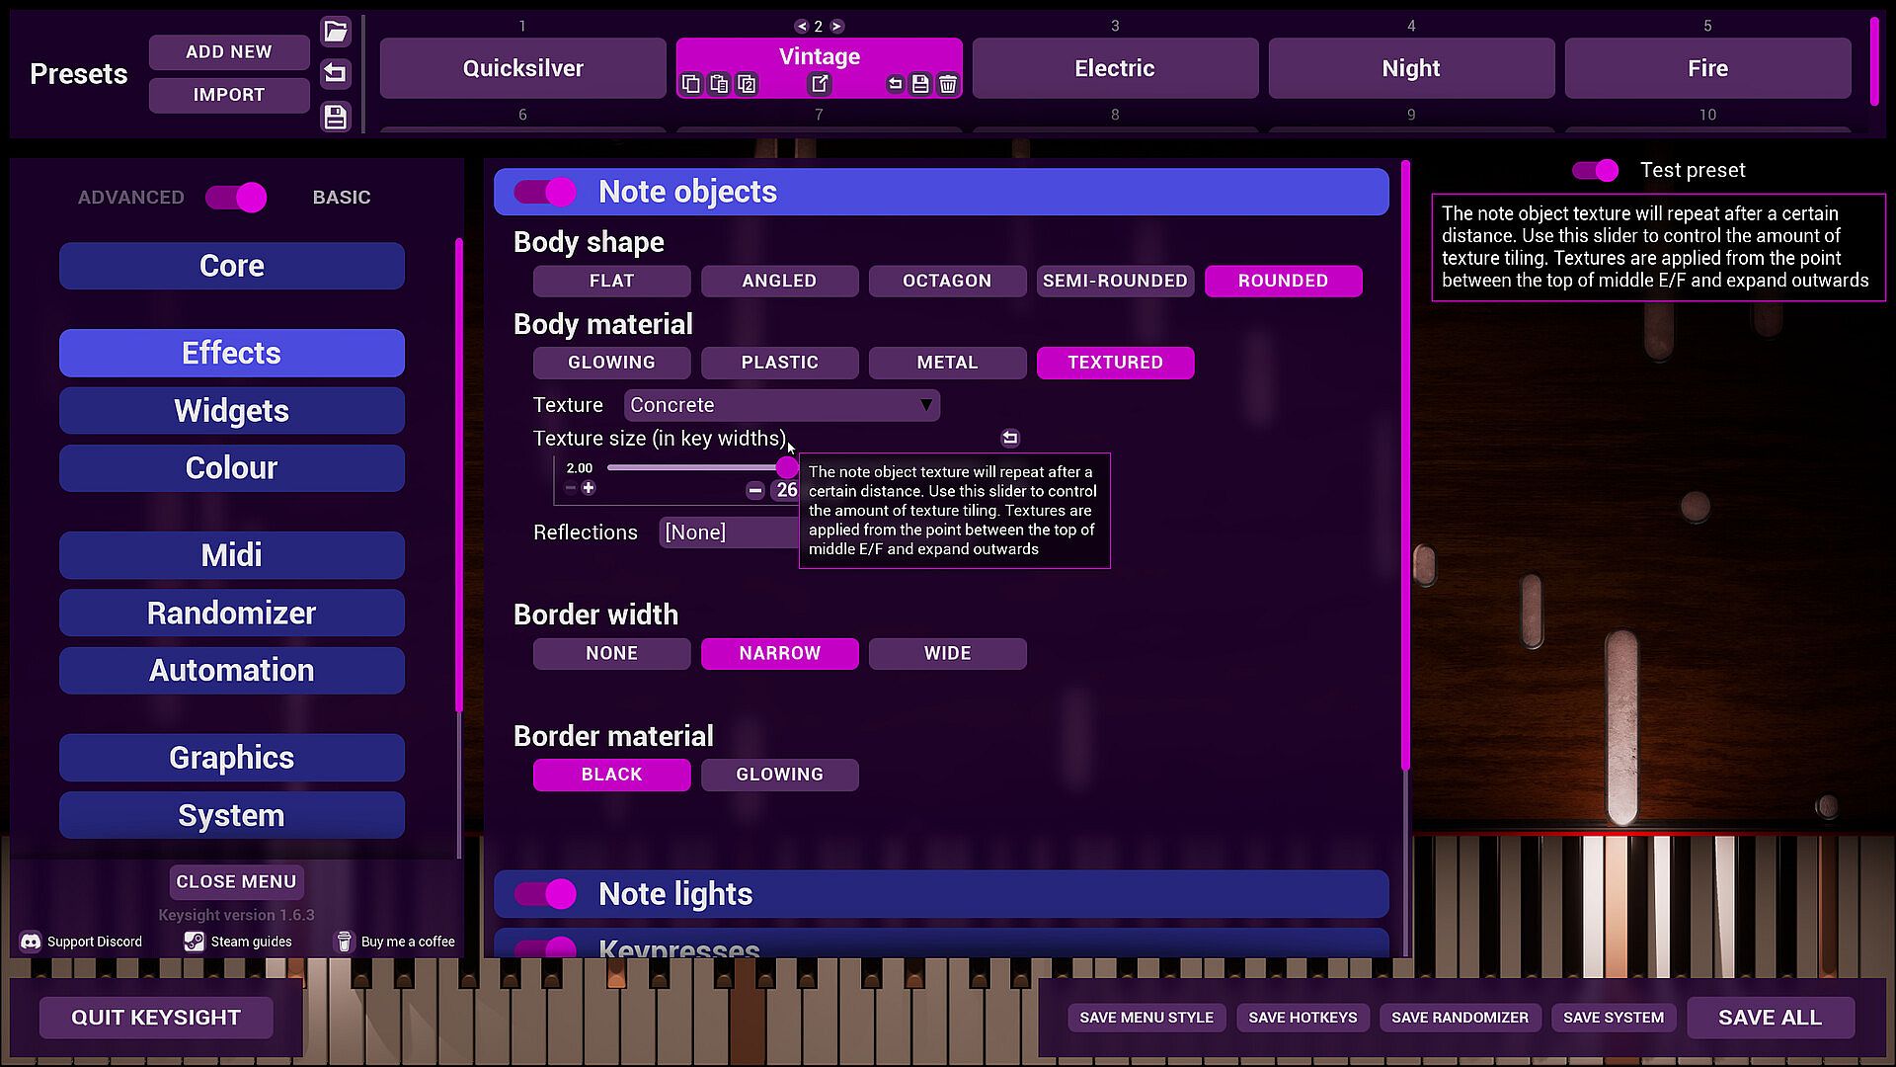
Task: Click the export icon on the Vintage preset
Action: pyautogui.click(x=820, y=84)
